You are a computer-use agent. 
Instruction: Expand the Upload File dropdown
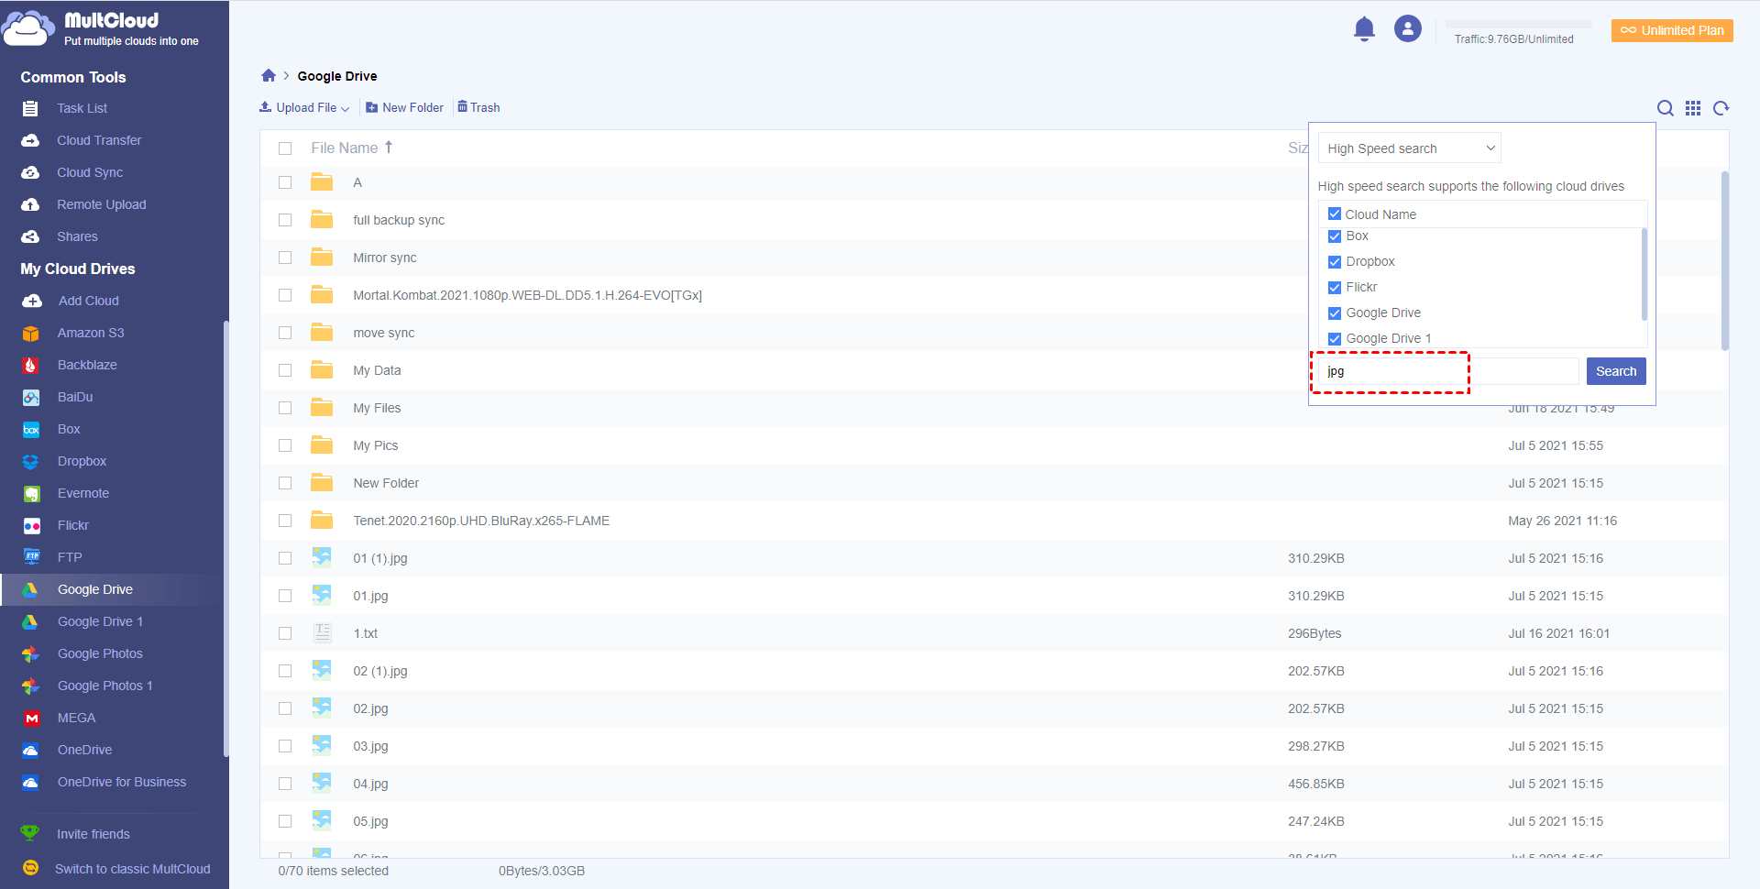coord(304,107)
